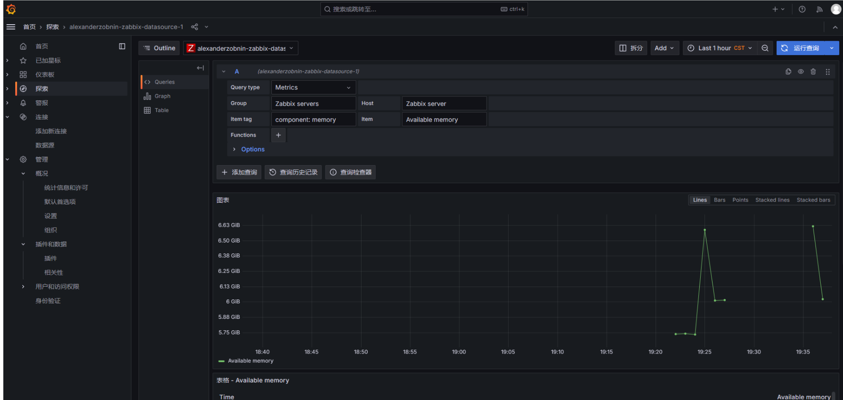Viewport: 843px width, 400px height.
Task: Open 查询检查器 query inspector
Action: [x=351, y=172]
